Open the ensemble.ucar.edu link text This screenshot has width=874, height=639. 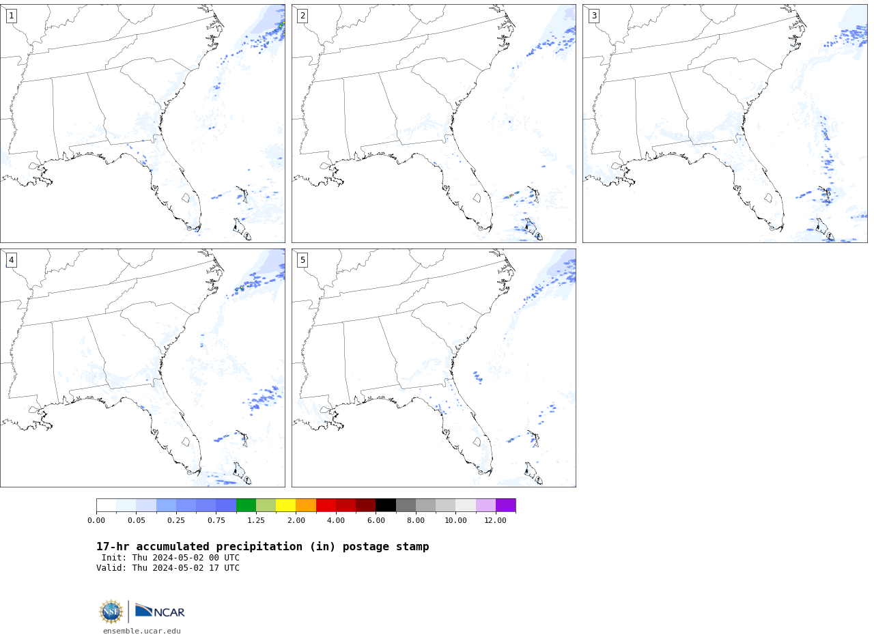[142, 631]
